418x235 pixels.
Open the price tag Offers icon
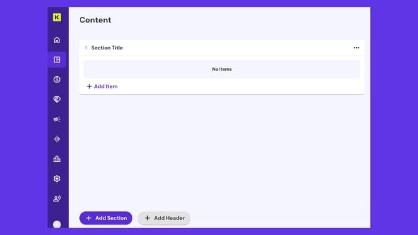pyautogui.click(x=57, y=99)
